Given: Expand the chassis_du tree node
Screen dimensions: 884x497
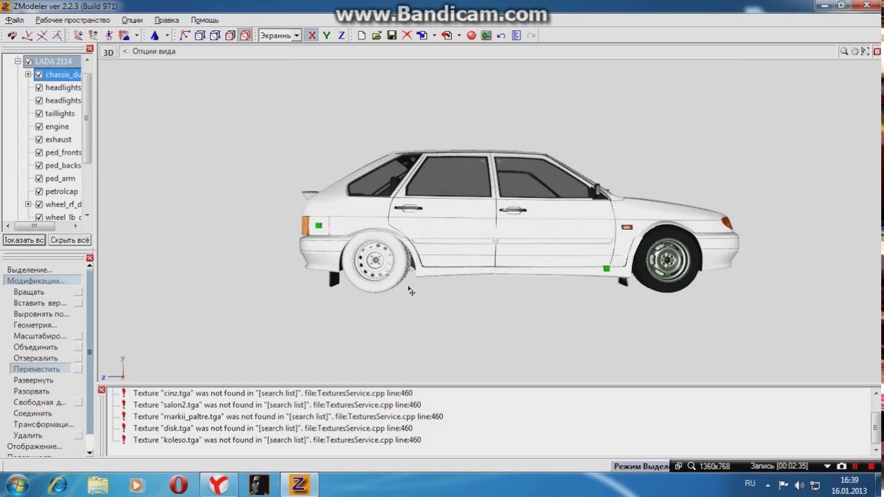Looking at the screenshot, I should pyautogui.click(x=28, y=75).
